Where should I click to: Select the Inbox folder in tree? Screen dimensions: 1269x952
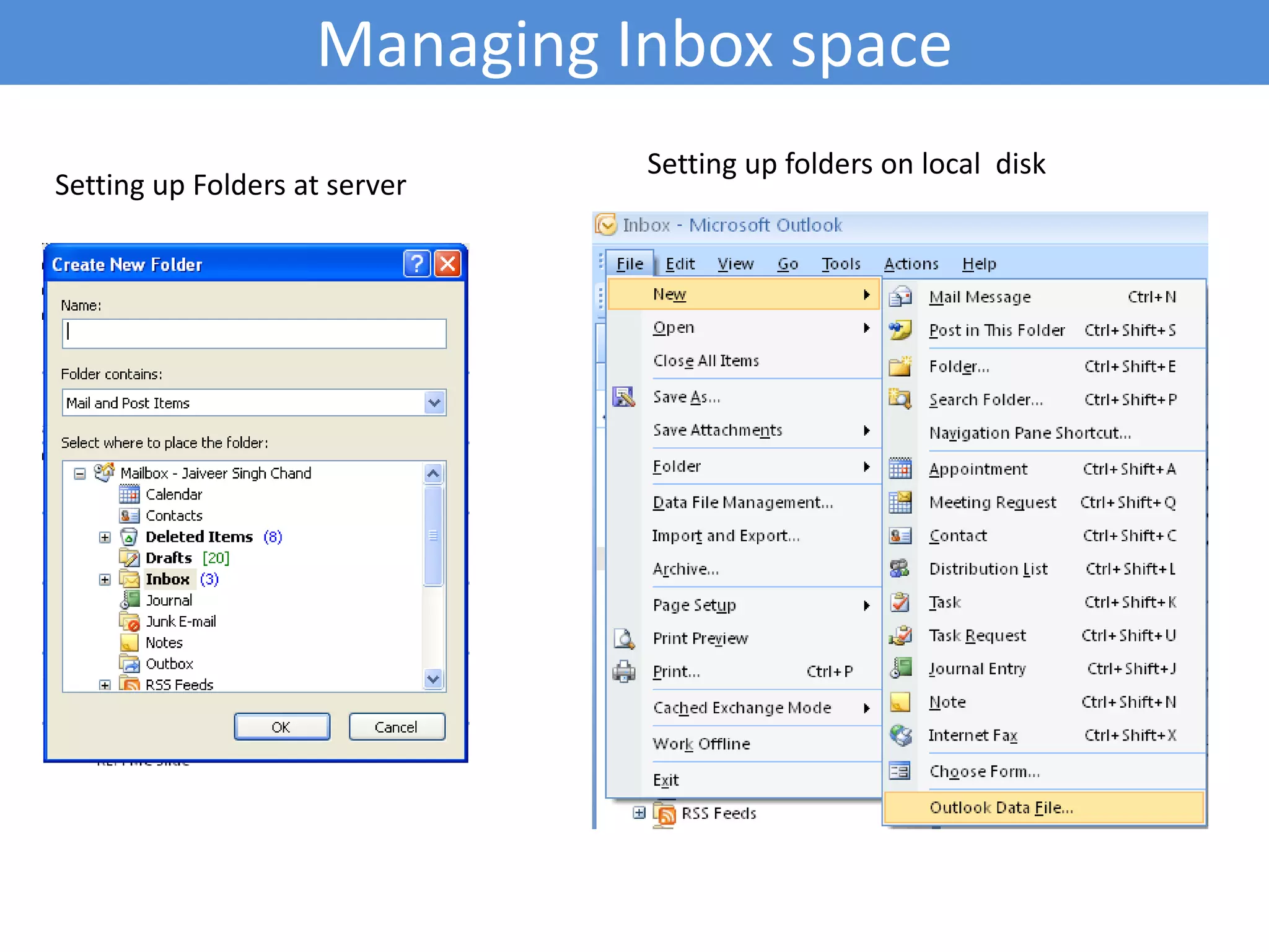tap(168, 579)
